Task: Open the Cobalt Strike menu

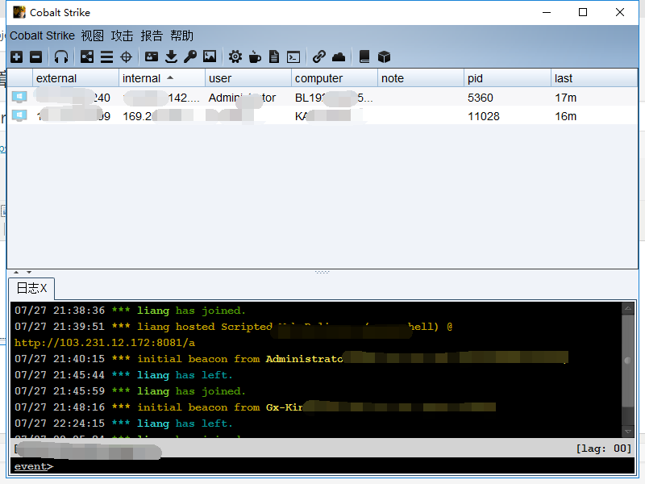Action: click(43, 35)
